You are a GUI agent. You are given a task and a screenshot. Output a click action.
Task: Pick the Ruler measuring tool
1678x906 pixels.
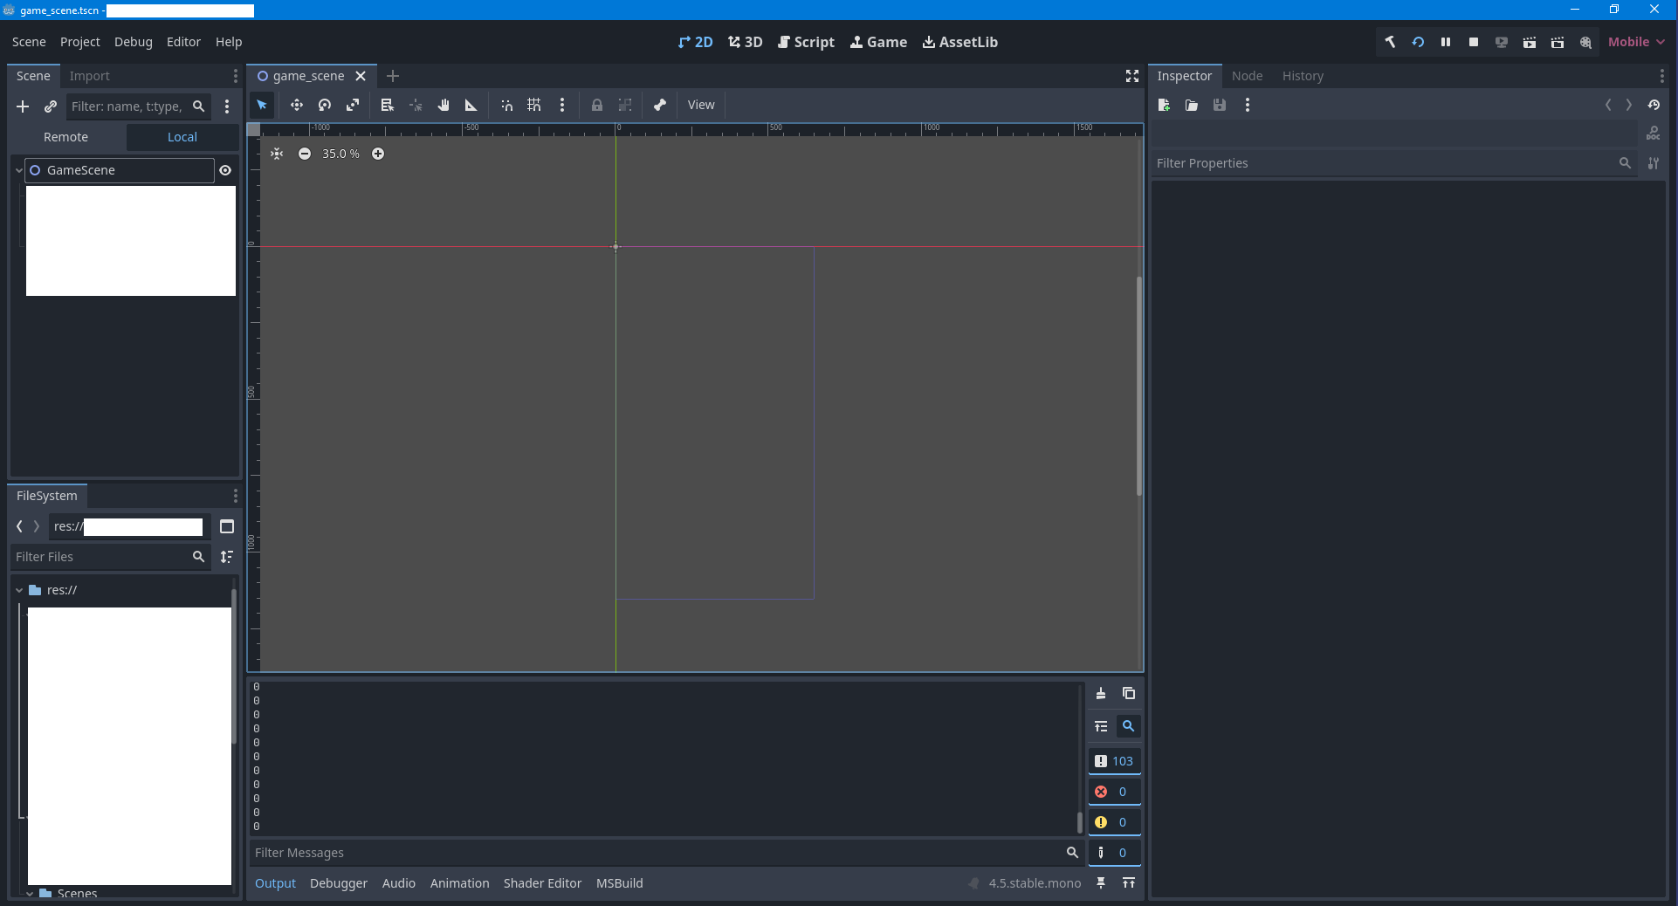click(x=471, y=105)
